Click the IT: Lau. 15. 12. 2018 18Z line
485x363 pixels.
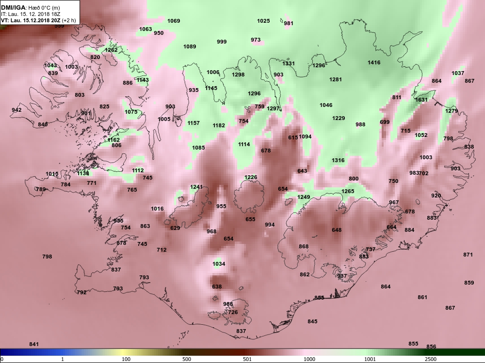coord(30,14)
